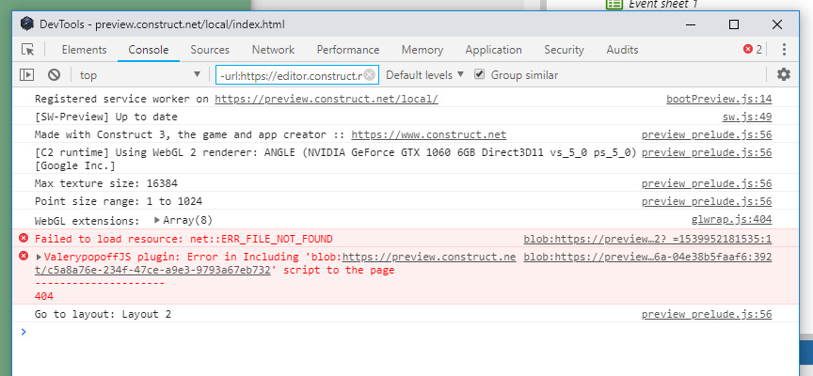Open sw.js:49 source link

coord(747,117)
